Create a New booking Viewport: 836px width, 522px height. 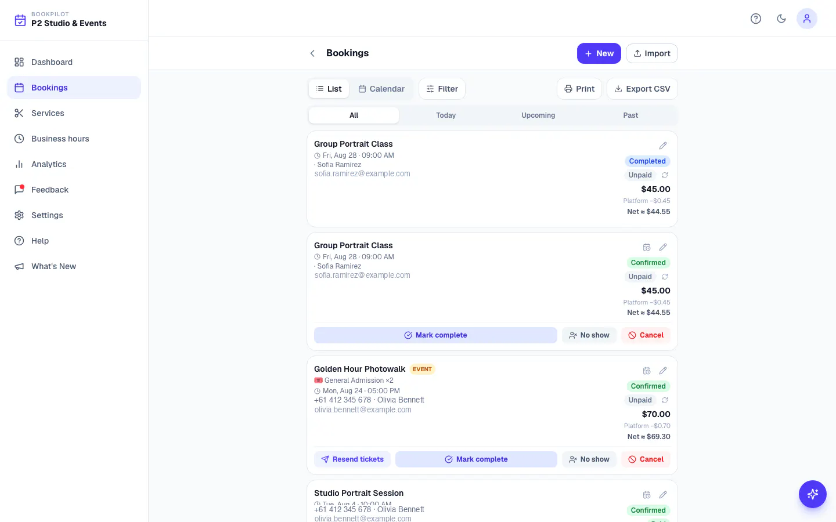pos(599,53)
